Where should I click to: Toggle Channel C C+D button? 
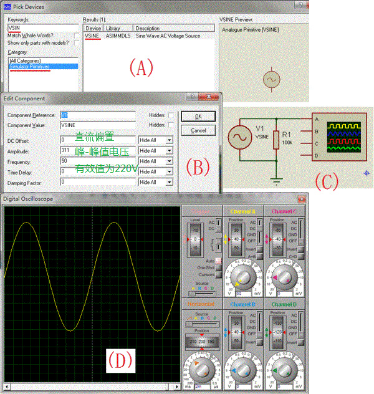pyautogui.click(x=301, y=256)
